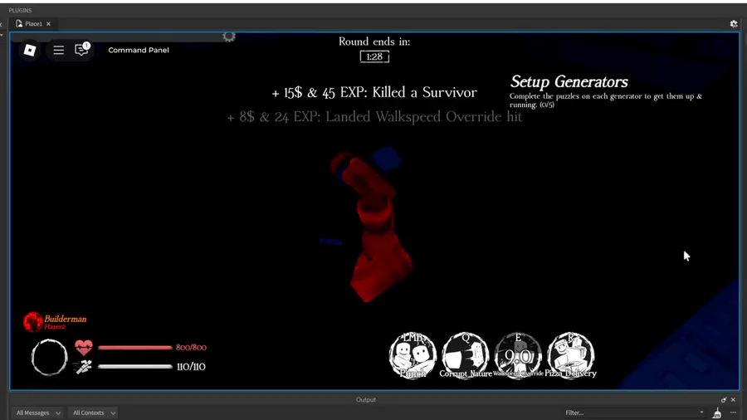
Task: Activate the Pizza Delivery ability (R)
Action: click(x=571, y=356)
